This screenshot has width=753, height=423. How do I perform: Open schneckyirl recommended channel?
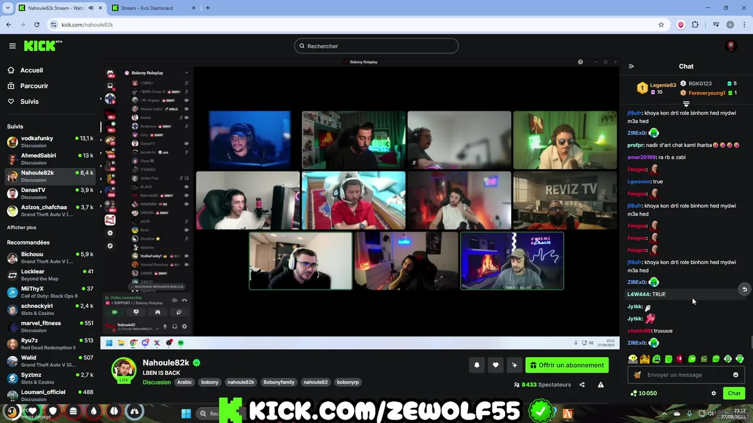tap(51, 309)
